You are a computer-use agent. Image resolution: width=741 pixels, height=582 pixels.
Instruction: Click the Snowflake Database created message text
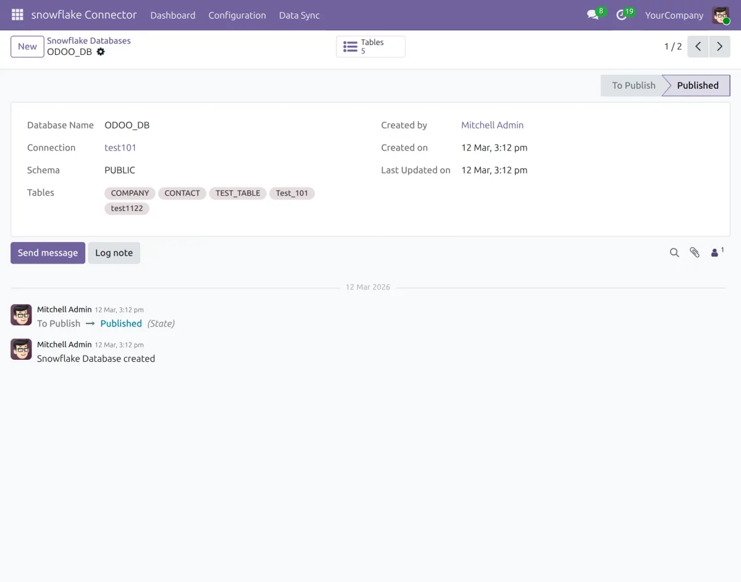(x=96, y=358)
